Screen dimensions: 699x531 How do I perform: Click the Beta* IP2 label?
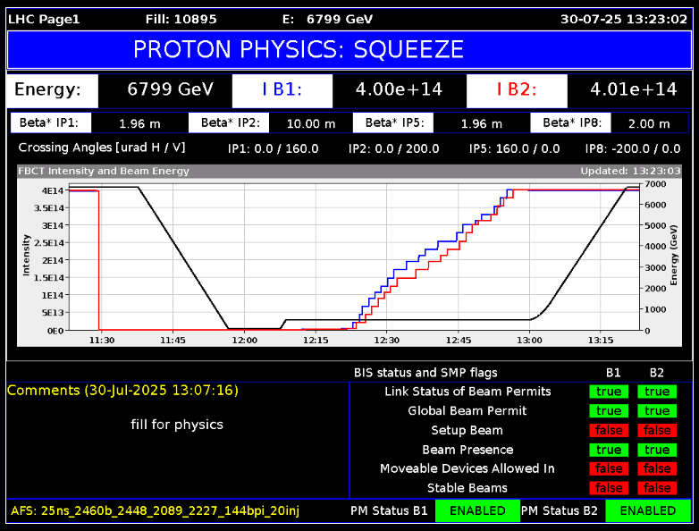(x=229, y=123)
